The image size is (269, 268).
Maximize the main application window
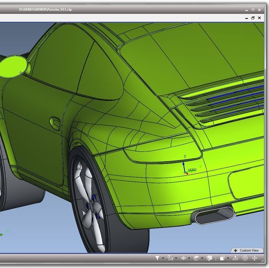coord(253,10)
